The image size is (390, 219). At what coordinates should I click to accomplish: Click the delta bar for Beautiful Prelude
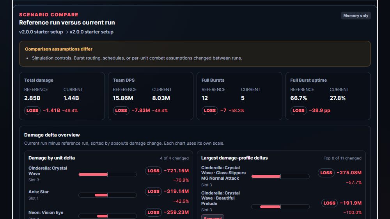coord(280,207)
